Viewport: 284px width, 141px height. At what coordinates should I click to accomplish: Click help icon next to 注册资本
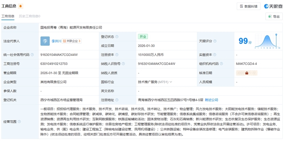pos(117,55)
